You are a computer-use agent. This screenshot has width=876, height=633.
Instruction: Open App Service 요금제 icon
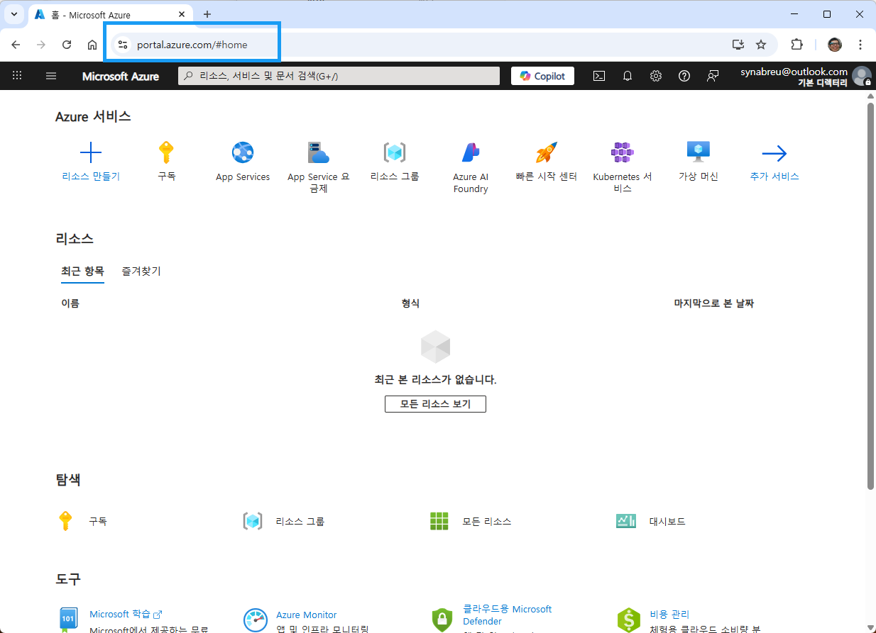[x=319, y=152]
